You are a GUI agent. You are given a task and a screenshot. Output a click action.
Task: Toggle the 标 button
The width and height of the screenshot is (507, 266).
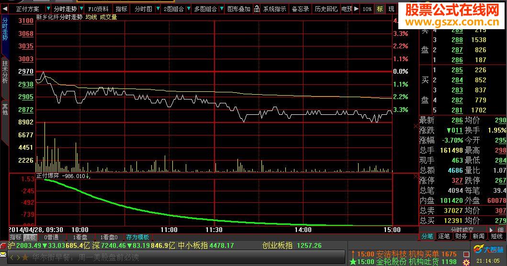380,9
